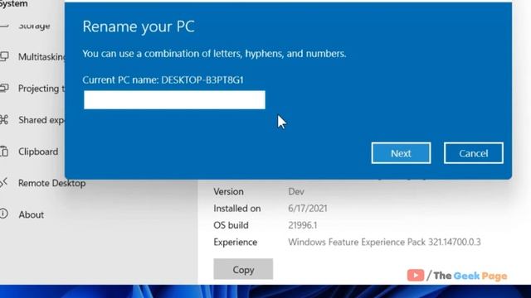
Task: Click the Version value Dev
Action: coord(296,191)
